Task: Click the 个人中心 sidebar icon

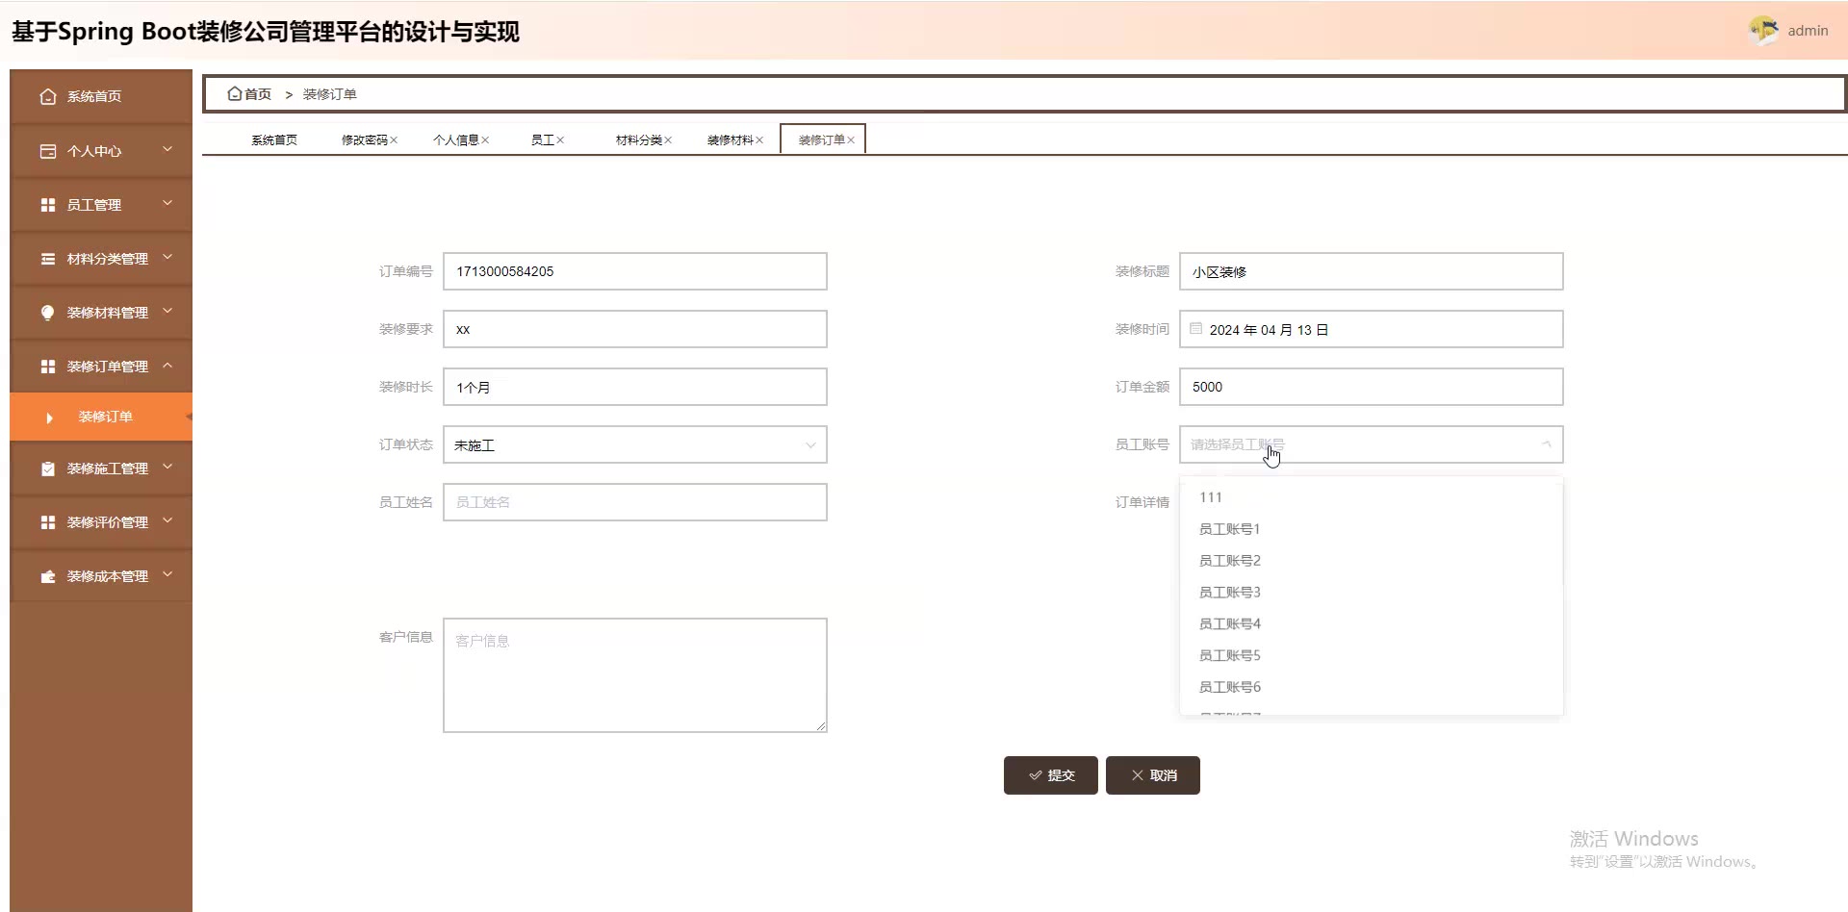Action: [48, 151]
